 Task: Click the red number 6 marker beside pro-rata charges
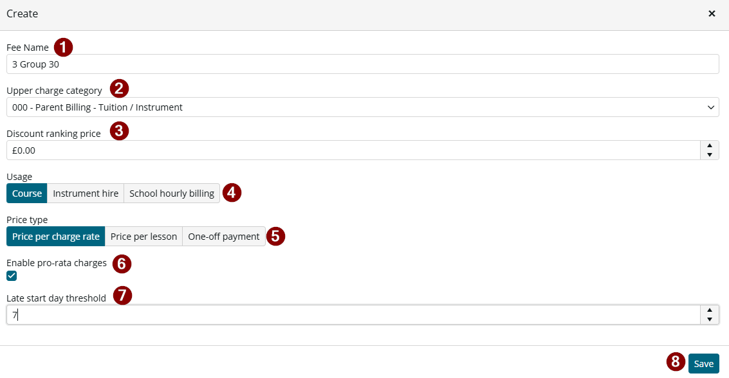[122, 264]
